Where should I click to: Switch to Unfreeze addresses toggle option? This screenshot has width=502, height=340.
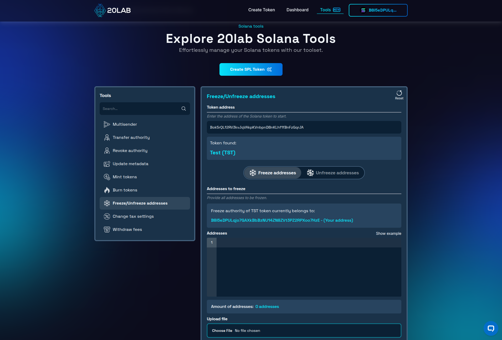pos(333,173)
